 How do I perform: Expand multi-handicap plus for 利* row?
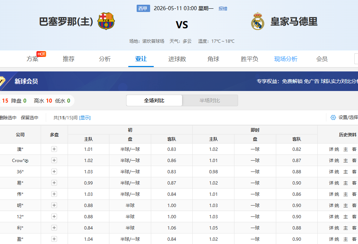pos(54,228)
